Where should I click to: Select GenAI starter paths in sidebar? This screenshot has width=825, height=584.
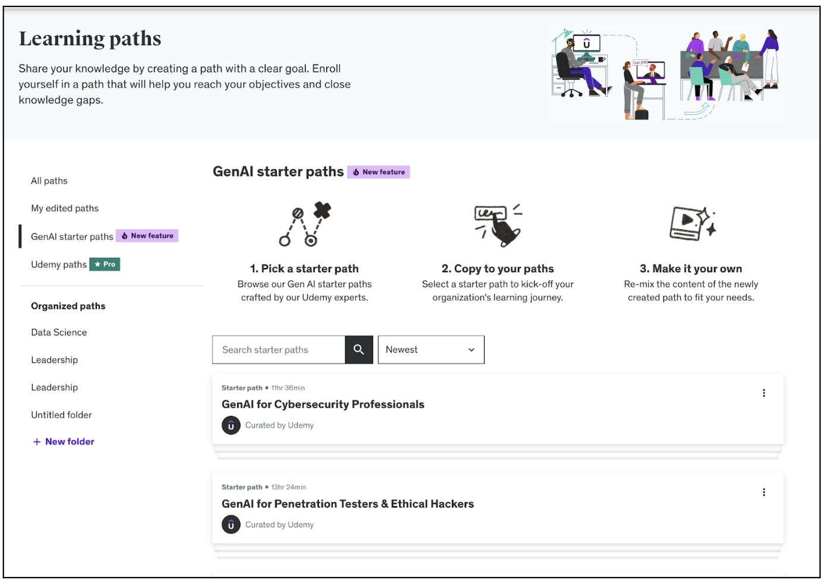tap(72, 237)
